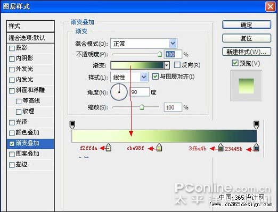
Task: Select the cbe98f color stop
Action: (159, 147)
